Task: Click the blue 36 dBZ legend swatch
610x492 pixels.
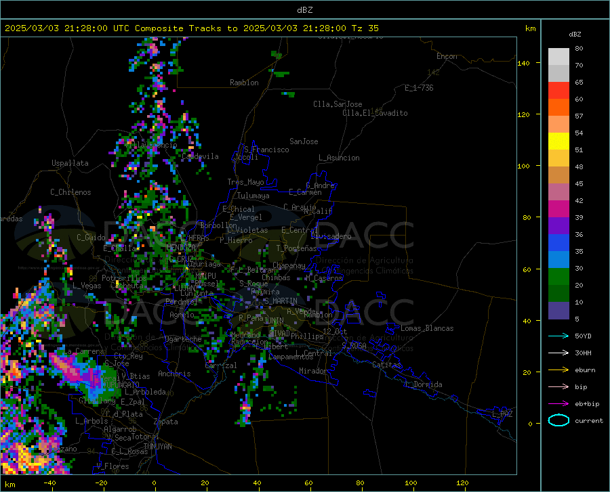Action: tap(558, 243)
